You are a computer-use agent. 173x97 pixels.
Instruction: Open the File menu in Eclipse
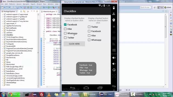tap(2, 4)
